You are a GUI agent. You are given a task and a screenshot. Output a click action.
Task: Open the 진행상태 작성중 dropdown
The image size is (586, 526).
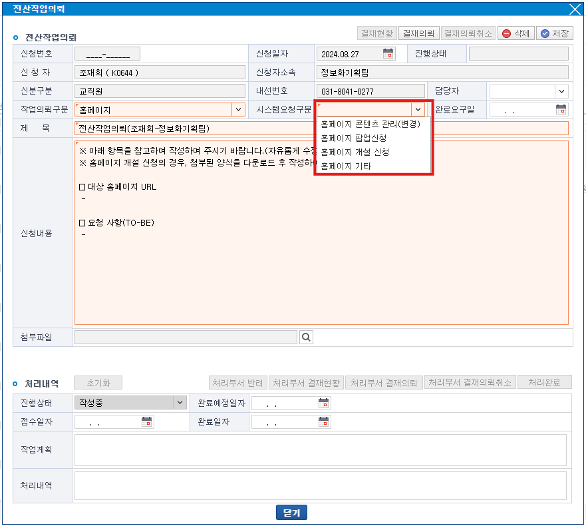(x=179, y=403)
